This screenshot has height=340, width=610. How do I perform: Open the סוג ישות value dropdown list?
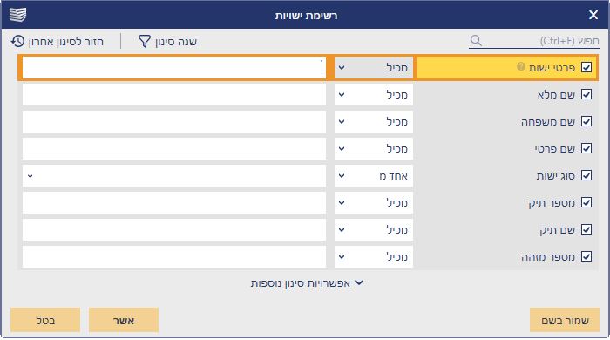(174, 176)
